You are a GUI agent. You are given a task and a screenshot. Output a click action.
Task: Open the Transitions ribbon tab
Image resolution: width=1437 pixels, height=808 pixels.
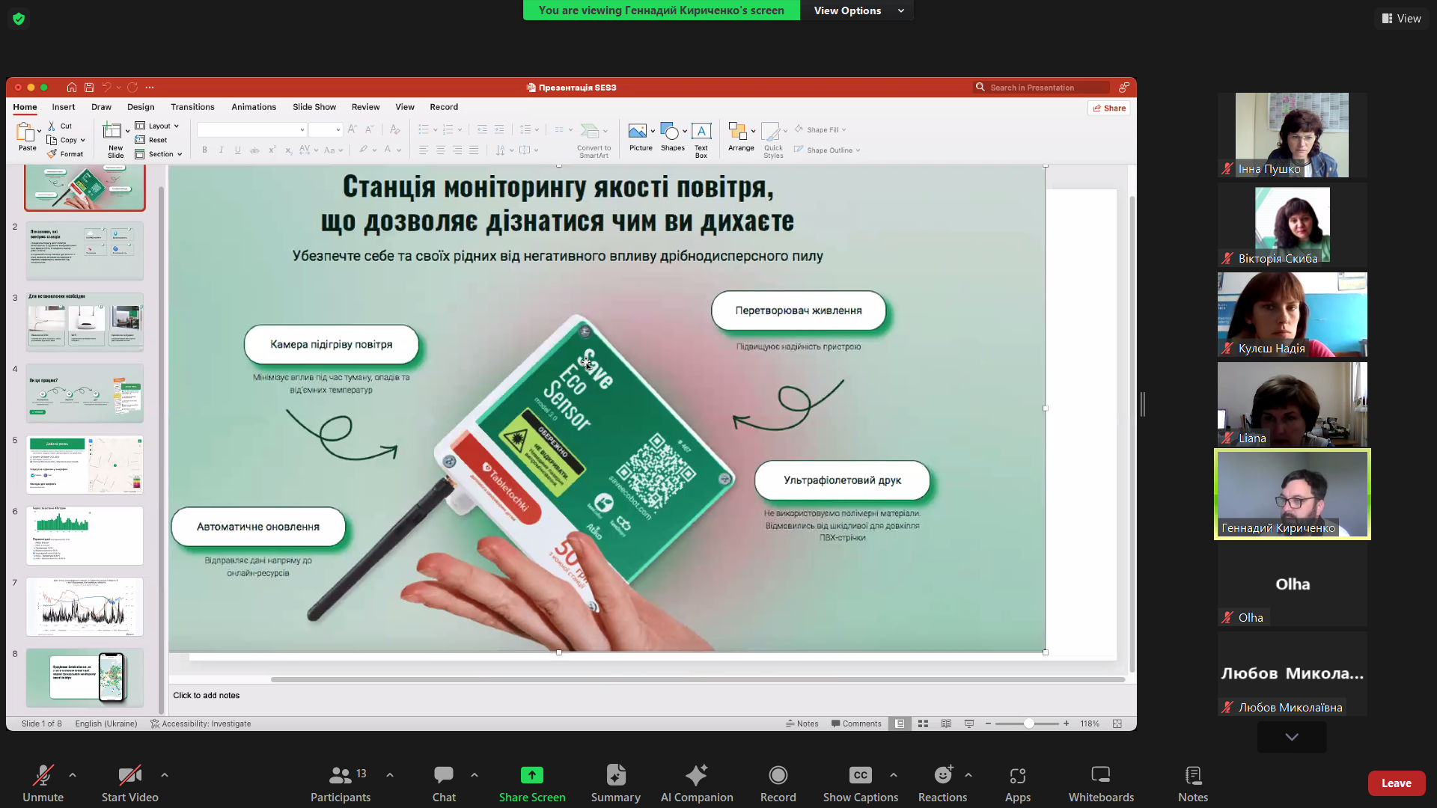[192, 107]
